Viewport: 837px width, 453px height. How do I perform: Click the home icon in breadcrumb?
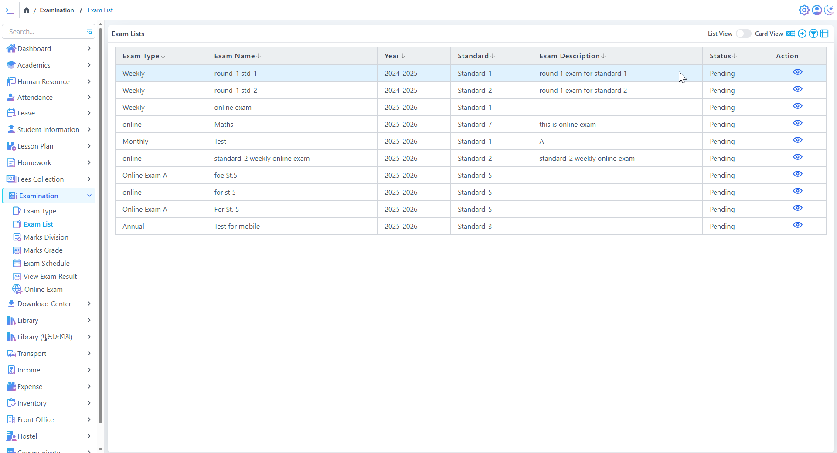point(27,10)
